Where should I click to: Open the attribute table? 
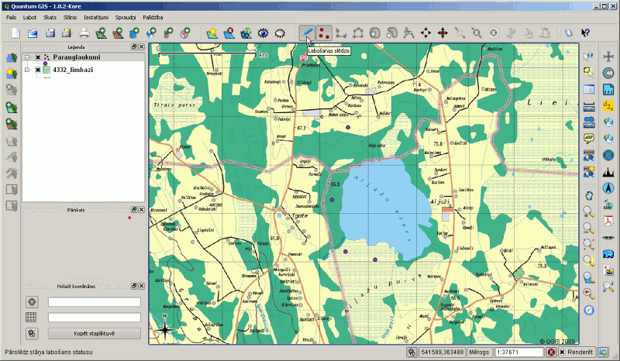(589, 89)
